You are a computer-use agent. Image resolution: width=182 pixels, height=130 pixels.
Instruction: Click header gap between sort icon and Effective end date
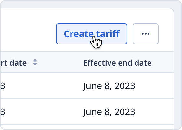pos(60,62)
